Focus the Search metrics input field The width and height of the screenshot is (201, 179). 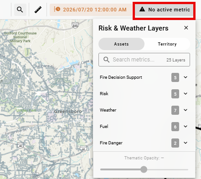click(144, 60)
